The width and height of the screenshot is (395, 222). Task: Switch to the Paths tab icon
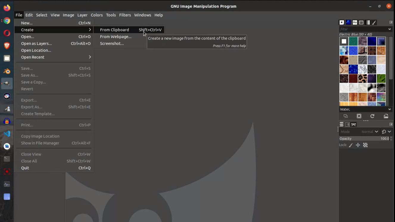pyautogui.click(x=354, y=124)
